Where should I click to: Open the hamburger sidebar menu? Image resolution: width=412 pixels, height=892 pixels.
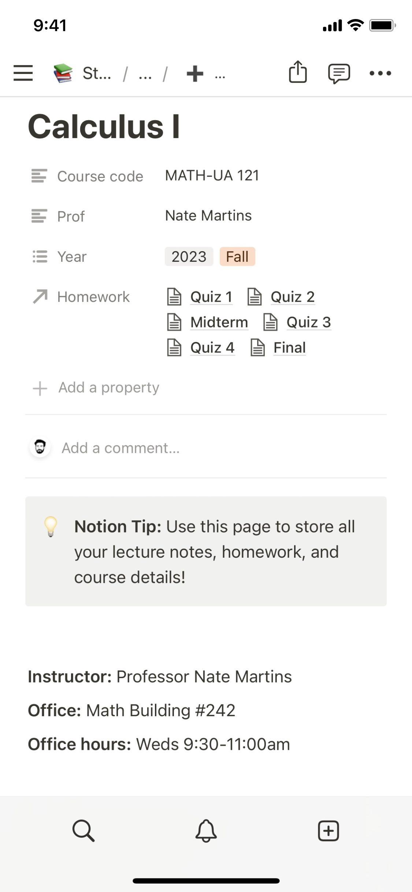pyautogui.click(x=23, y=73)
